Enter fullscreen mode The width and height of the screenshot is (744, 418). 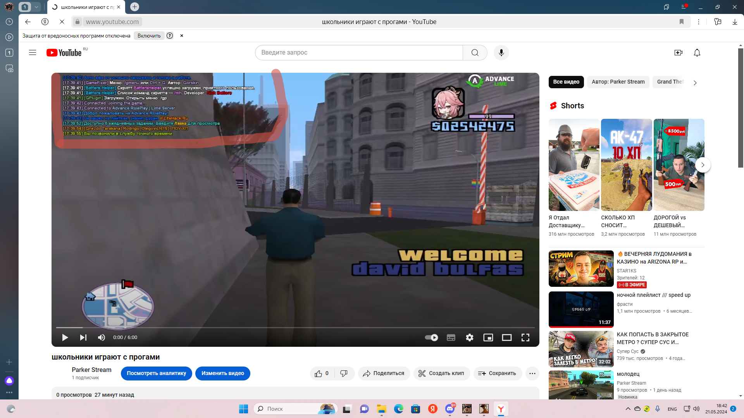pyautogui.click(x=525, y=337)
